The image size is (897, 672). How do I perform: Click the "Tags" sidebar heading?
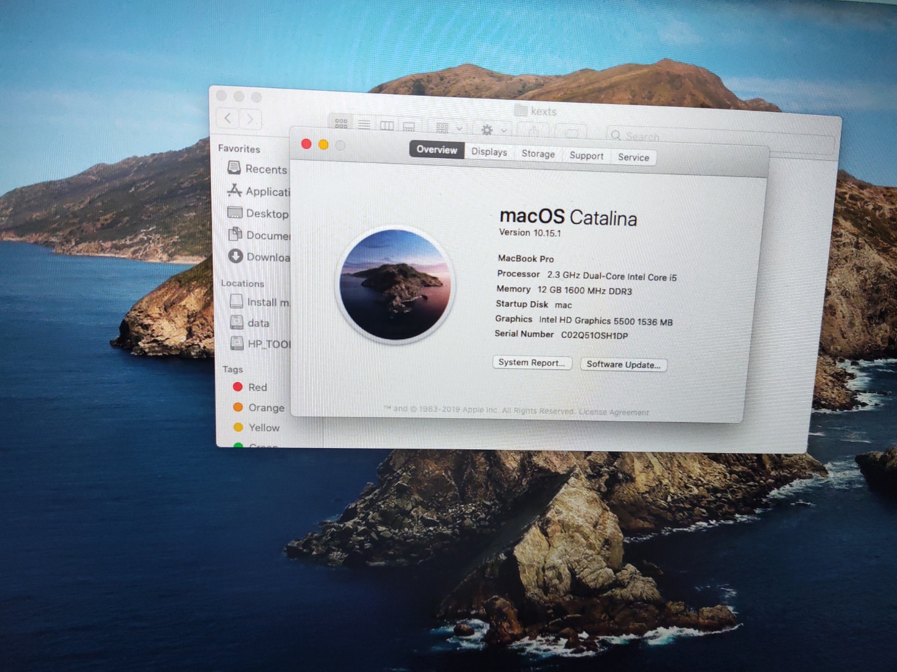click(233, 369)
